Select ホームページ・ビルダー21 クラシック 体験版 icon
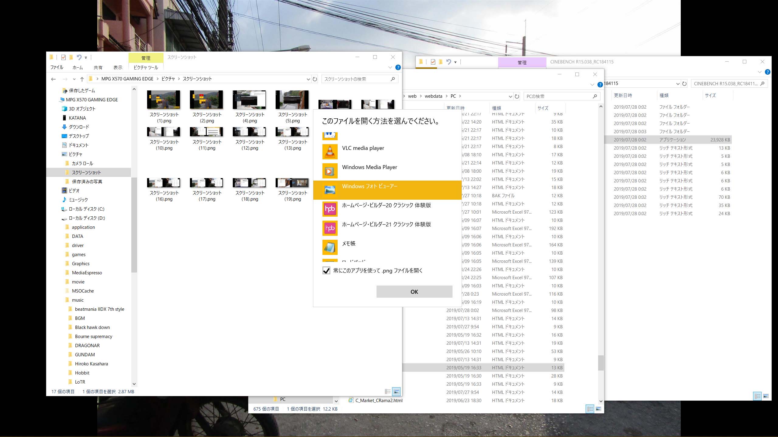The width and height of the screenshot is (778, 437). click(330, 228)
